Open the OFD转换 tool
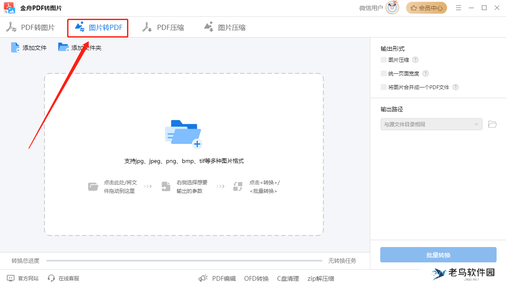The width and height of the screenshot is (506, 285). pos(256,278)
